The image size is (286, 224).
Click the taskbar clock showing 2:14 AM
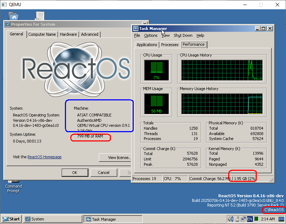pos(268,219)
